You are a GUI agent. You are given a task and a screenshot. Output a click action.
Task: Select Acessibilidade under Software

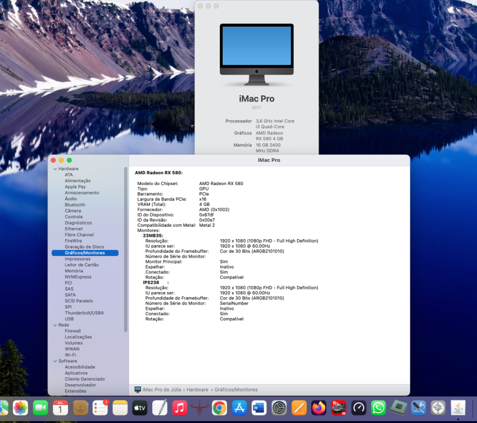[79, 367]
